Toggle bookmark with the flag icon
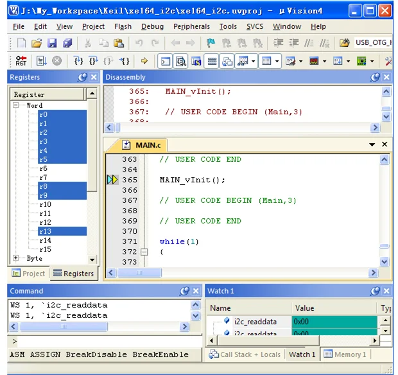Viewport: 398px width, 375px height. (211, 43)
